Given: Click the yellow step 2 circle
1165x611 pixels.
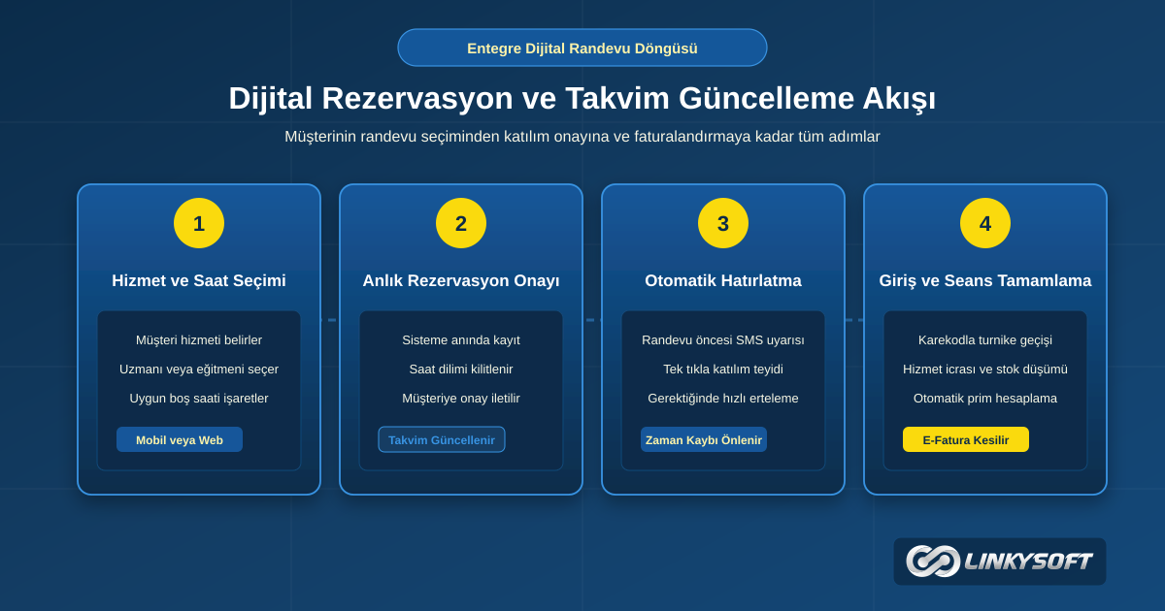Looking at the screenshot, I should point(461,223).
